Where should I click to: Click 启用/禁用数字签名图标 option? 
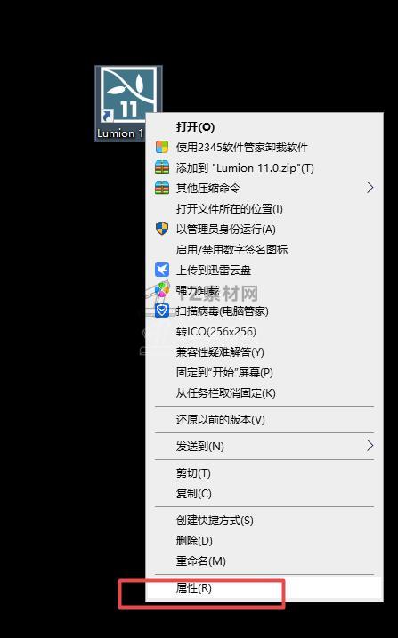coord(264,249)
